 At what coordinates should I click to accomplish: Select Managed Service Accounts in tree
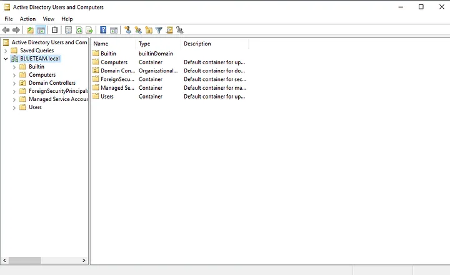(58, 99)
